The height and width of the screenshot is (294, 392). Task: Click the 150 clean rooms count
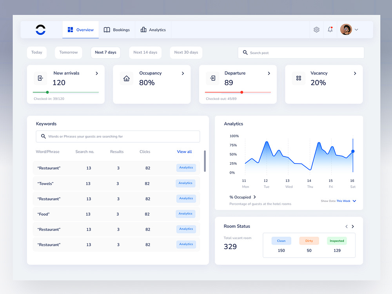click(x=281, y=250)
